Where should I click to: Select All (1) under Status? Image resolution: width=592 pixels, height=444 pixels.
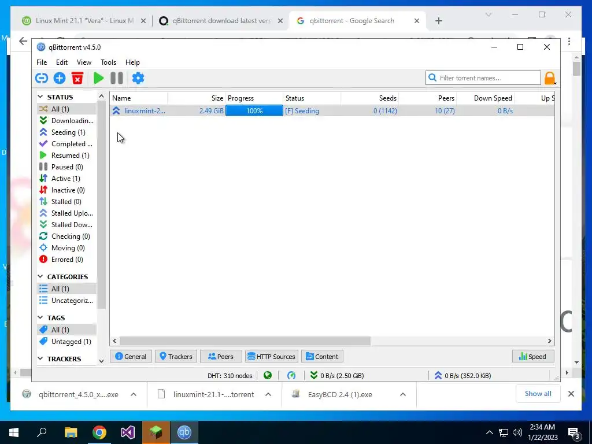tap(66, 109)
